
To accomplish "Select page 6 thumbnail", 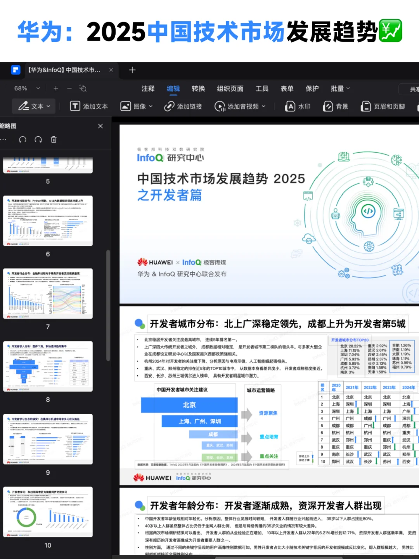I will point(48,221).
